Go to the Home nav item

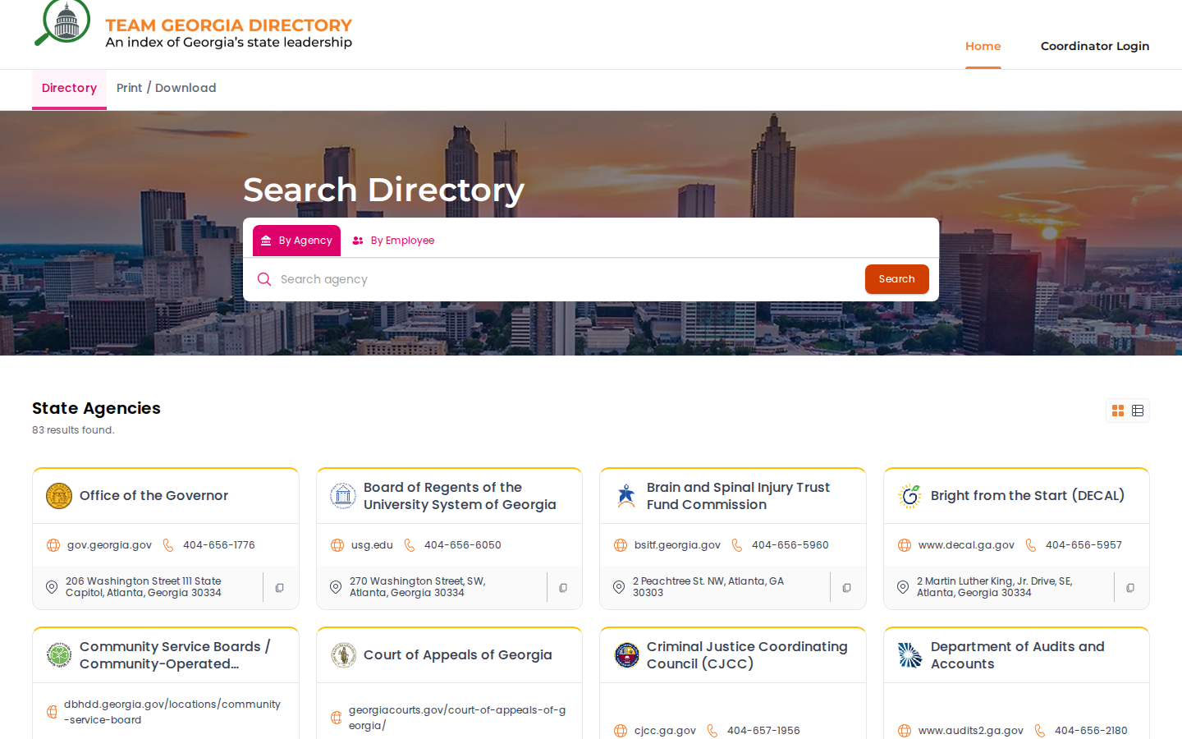pyautogui.click(x=983, y=46)
